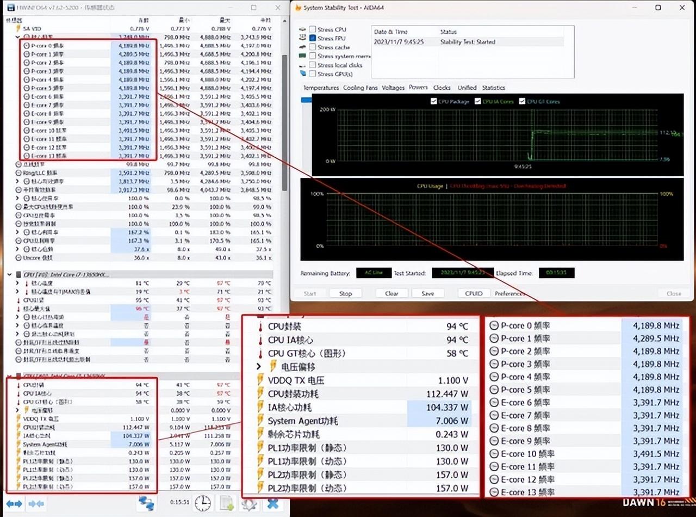Expand the voltage offsets row with 0.000 V
Viewport: 696px width, 517px height.
click(18, 410)
